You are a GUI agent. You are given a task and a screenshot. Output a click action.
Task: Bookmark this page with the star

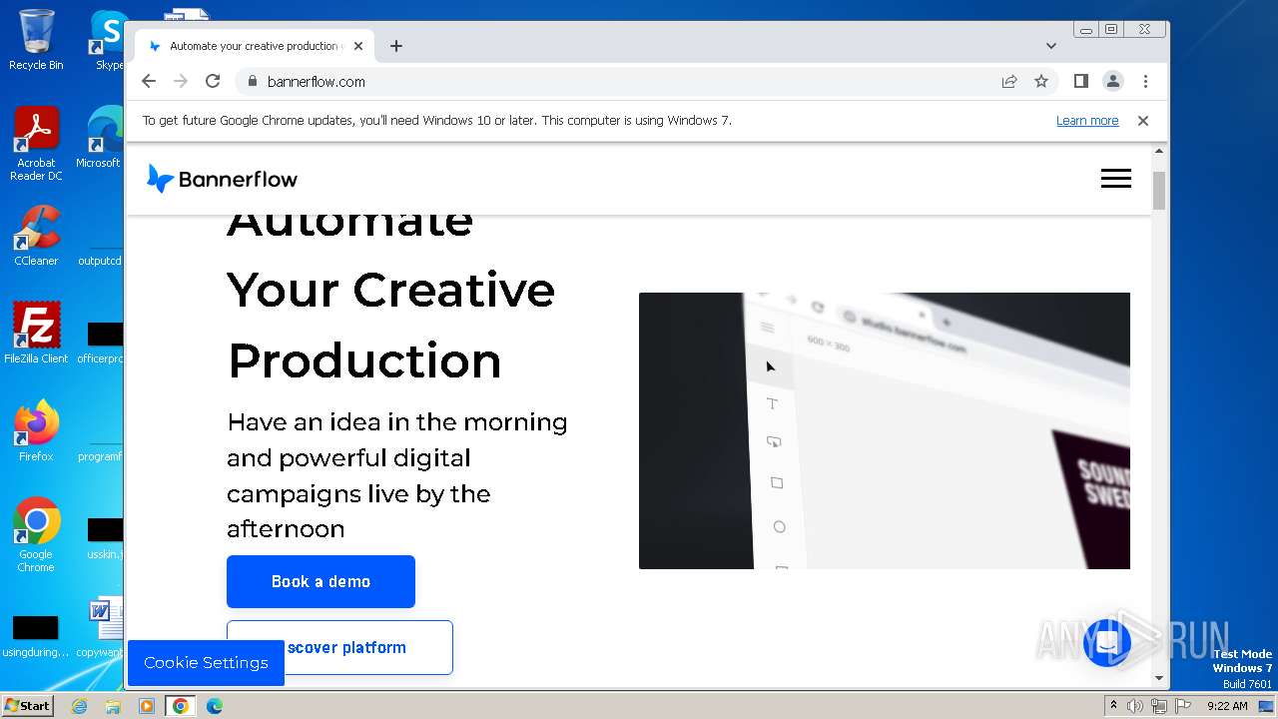coord(1041,82)
